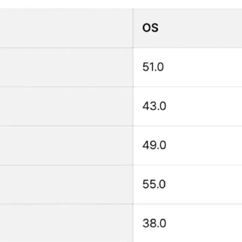
Task: Select the cell containing 43.0
Action: 154,106
